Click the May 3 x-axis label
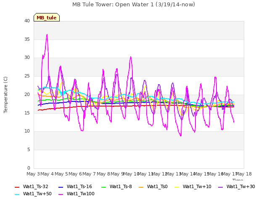The height and width of the screenshot is (202, 269). point(33,174)
